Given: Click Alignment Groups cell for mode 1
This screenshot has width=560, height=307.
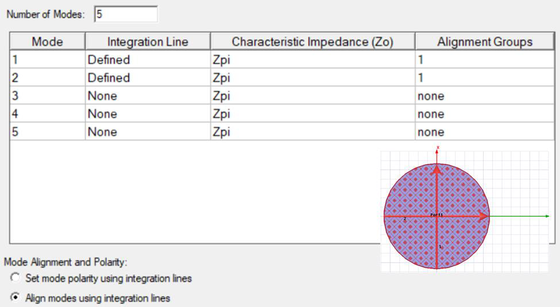Looking at the screenshot, I should click(x=484, y=60).
